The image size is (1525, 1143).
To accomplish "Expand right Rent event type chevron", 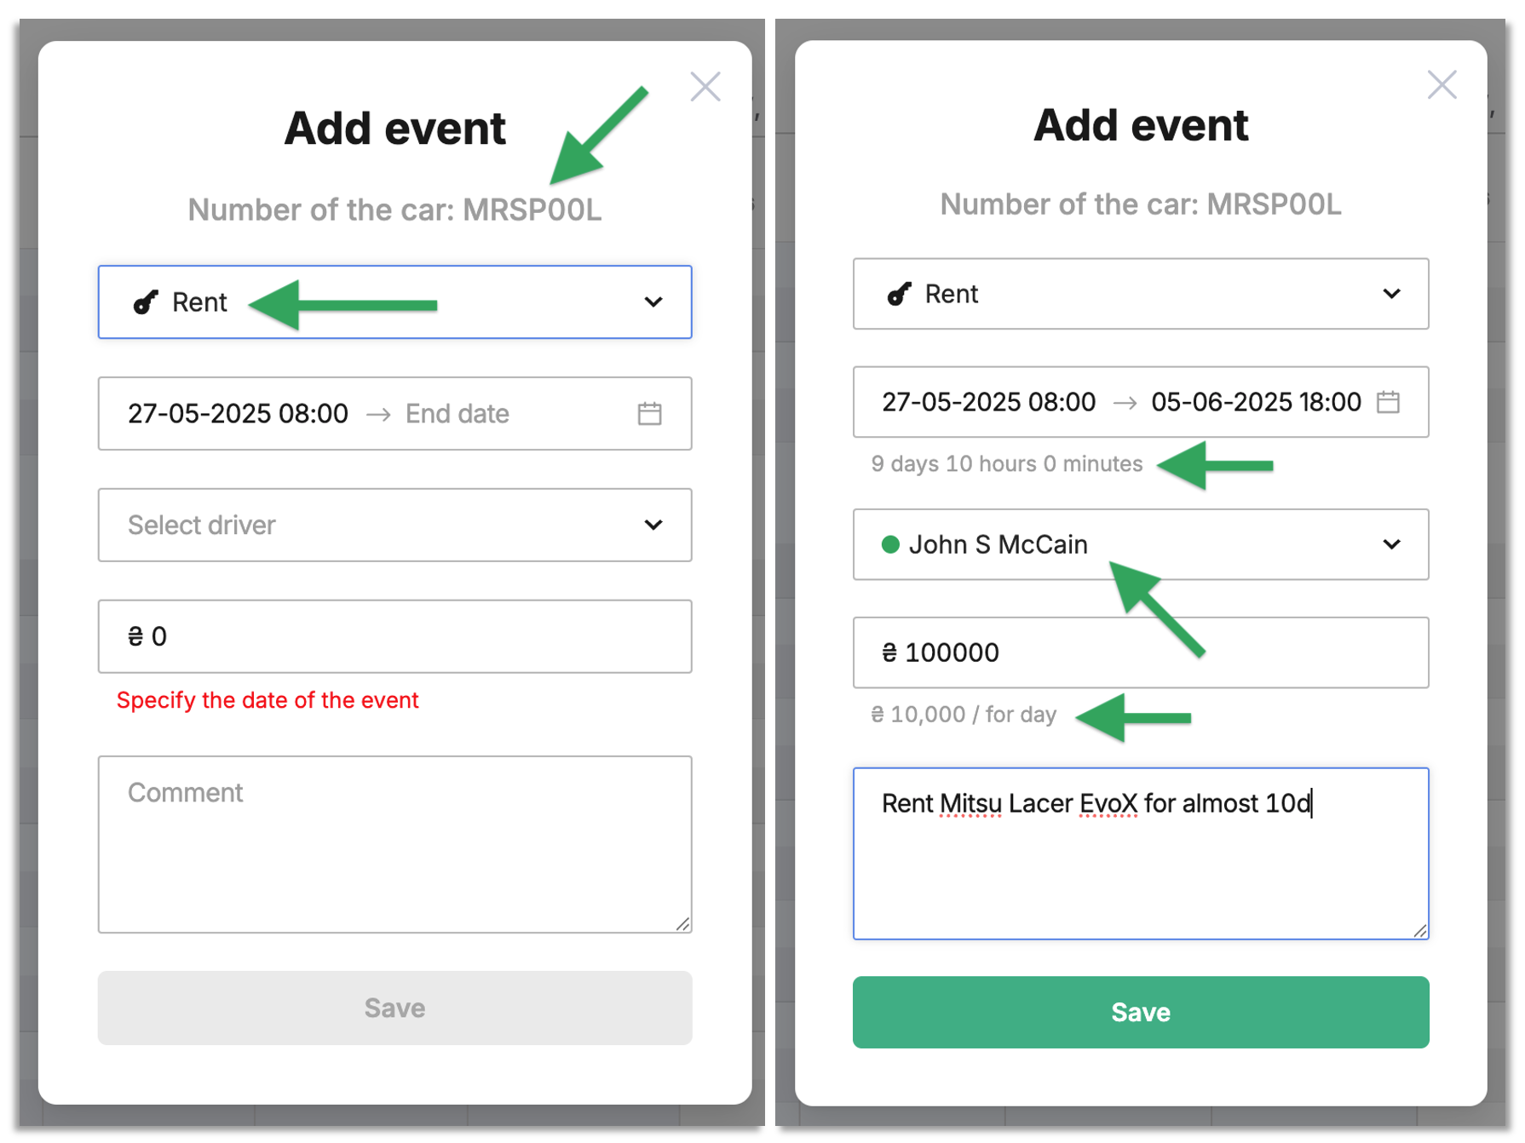I will click(x=1391, y=294).
